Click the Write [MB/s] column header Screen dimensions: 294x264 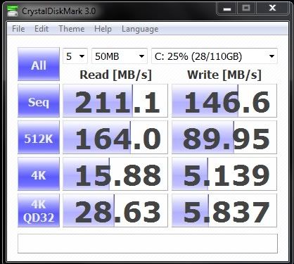[224, 75]
